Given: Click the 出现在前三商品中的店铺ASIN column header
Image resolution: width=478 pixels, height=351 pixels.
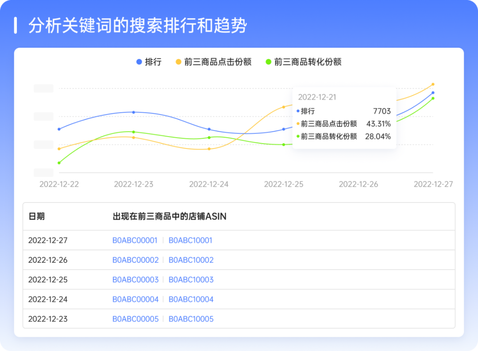Looking at the screenshot, I should click(170, 217).
